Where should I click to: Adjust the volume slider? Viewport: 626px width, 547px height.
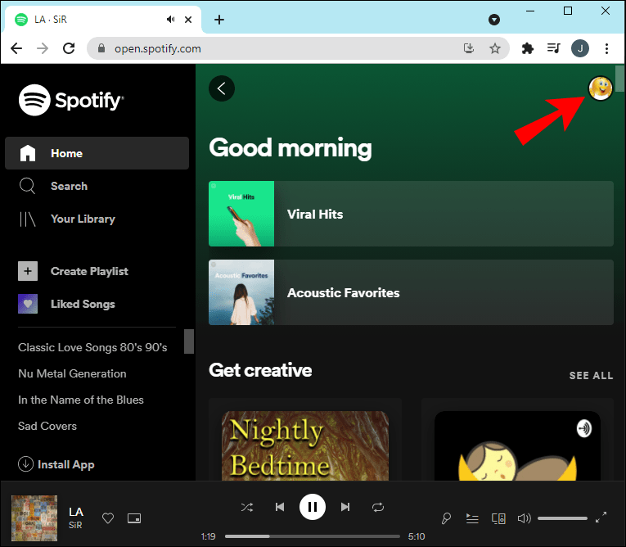click(562, 518)
